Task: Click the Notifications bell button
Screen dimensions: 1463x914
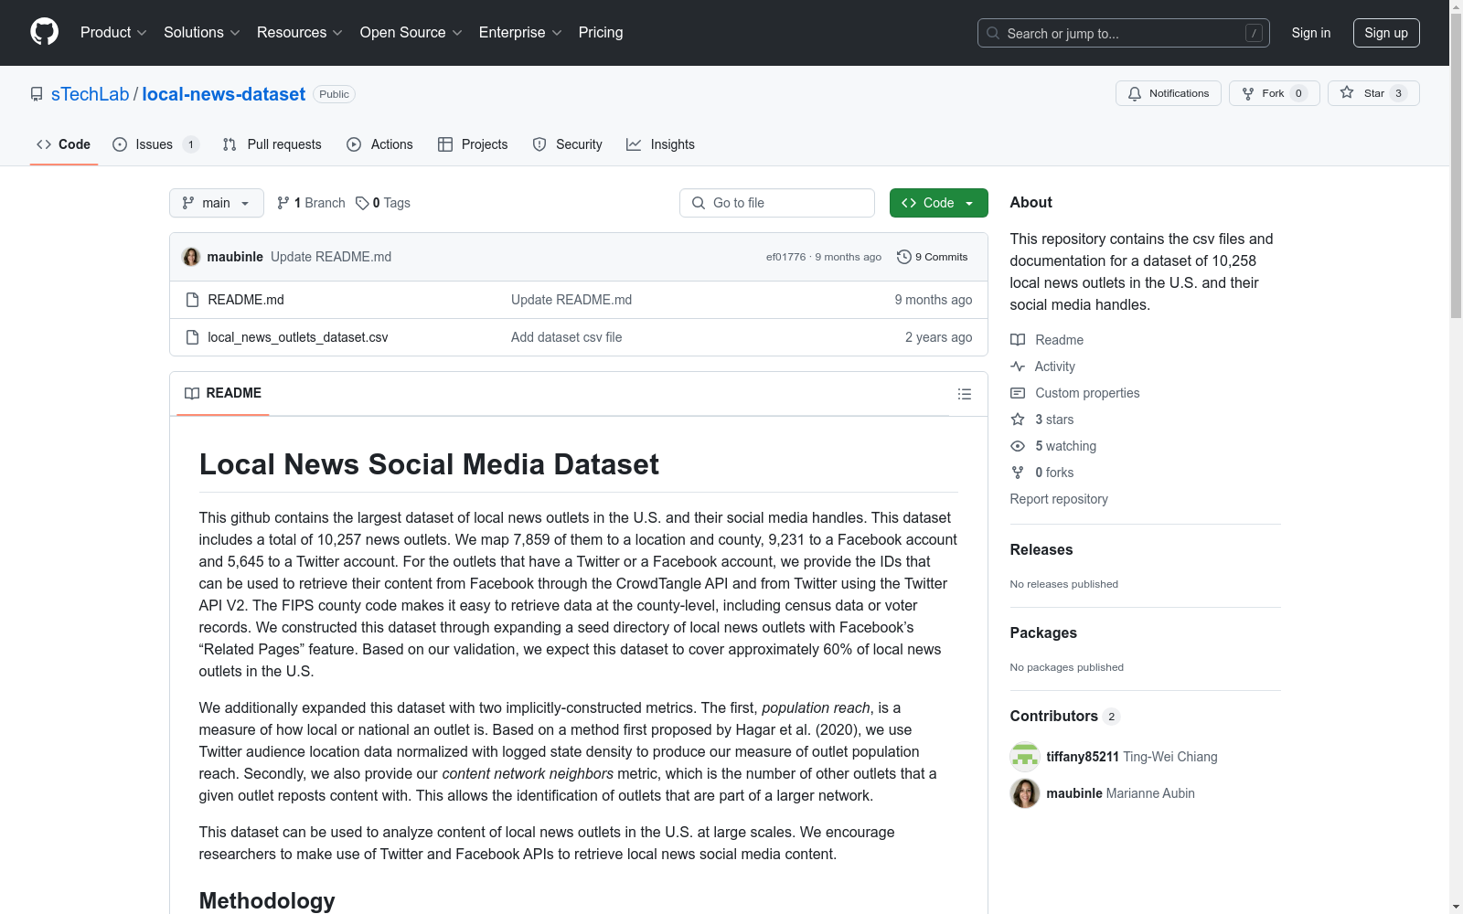Action: point(1169,93)
